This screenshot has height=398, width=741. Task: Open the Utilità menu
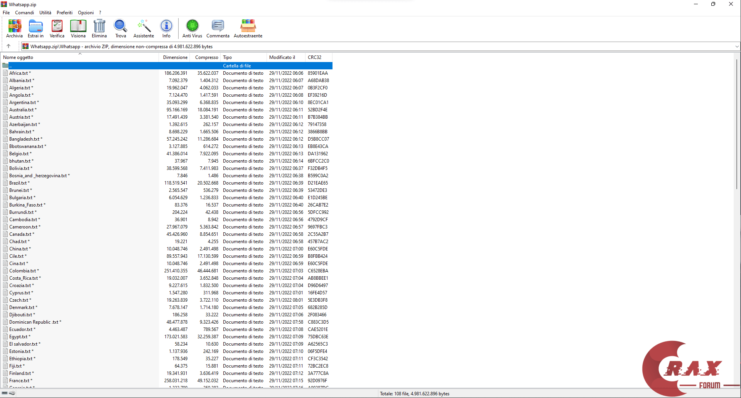pyautogui.click(x=45, y=13)
